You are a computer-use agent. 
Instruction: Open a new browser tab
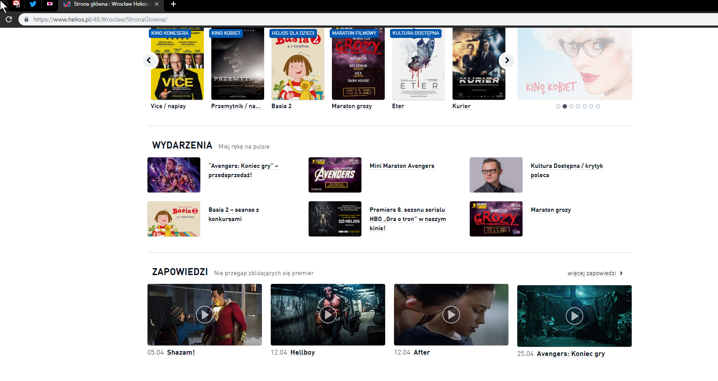point(173,4)
